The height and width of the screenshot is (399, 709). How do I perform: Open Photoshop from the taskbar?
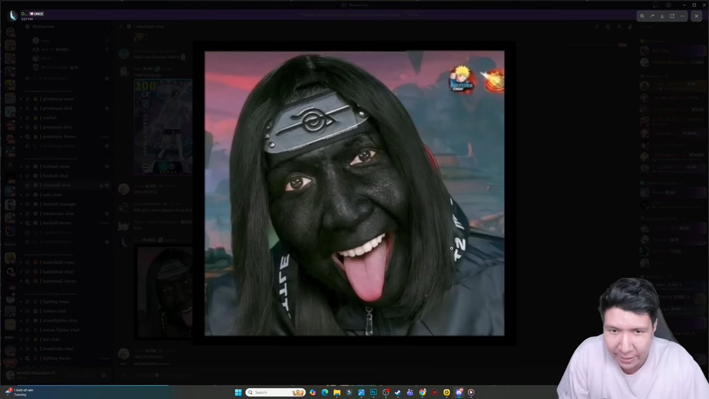(x=373, y=392)
